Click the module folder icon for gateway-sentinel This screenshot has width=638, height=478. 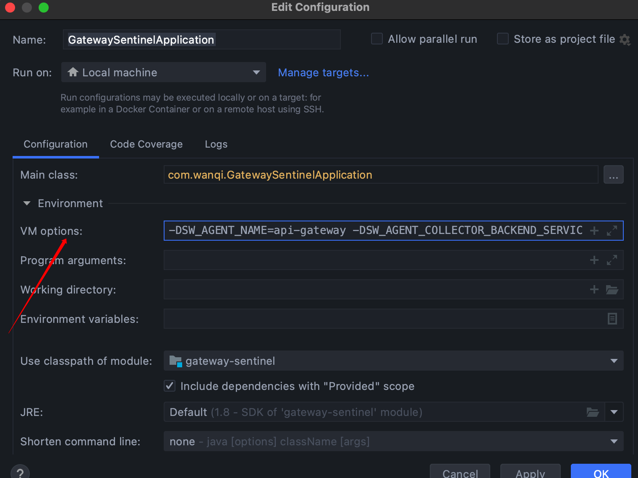click(x=175, y=361)
